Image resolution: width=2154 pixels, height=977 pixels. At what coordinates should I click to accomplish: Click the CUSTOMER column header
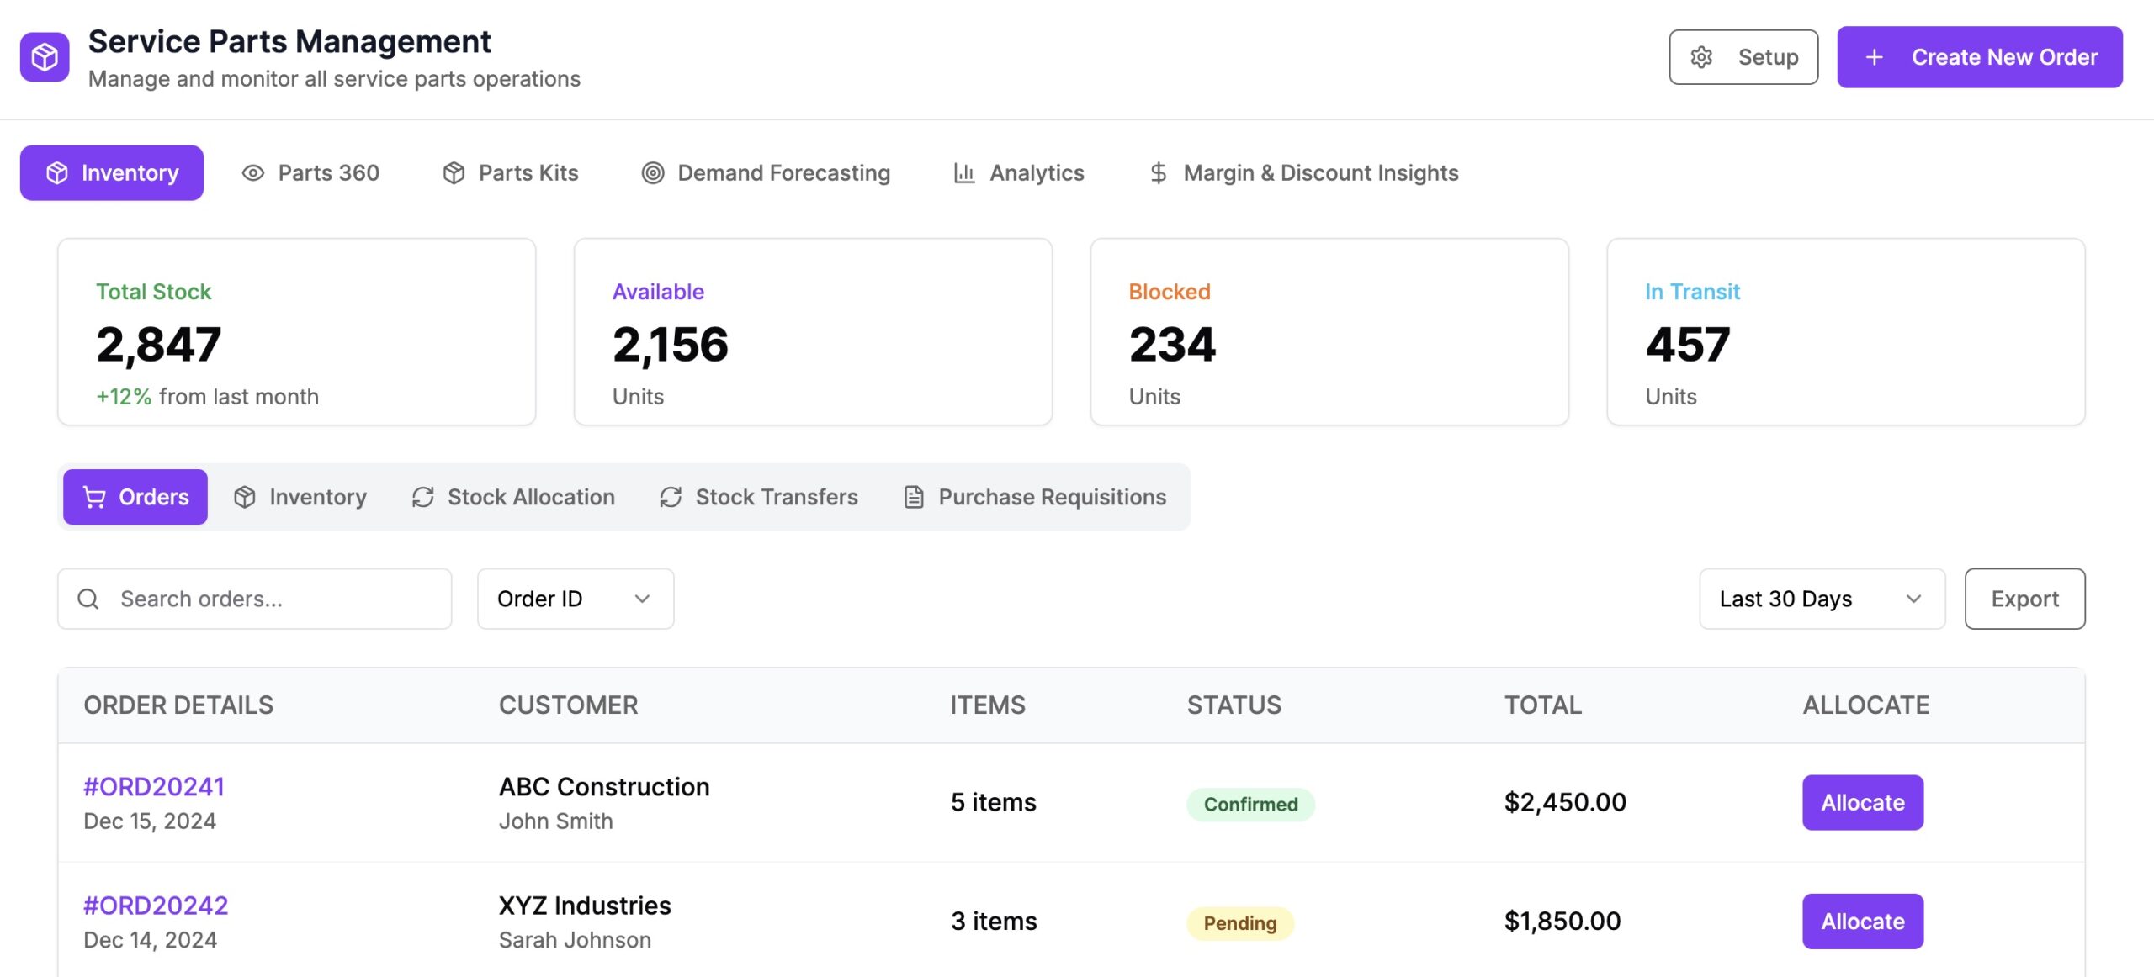(569, 705)
